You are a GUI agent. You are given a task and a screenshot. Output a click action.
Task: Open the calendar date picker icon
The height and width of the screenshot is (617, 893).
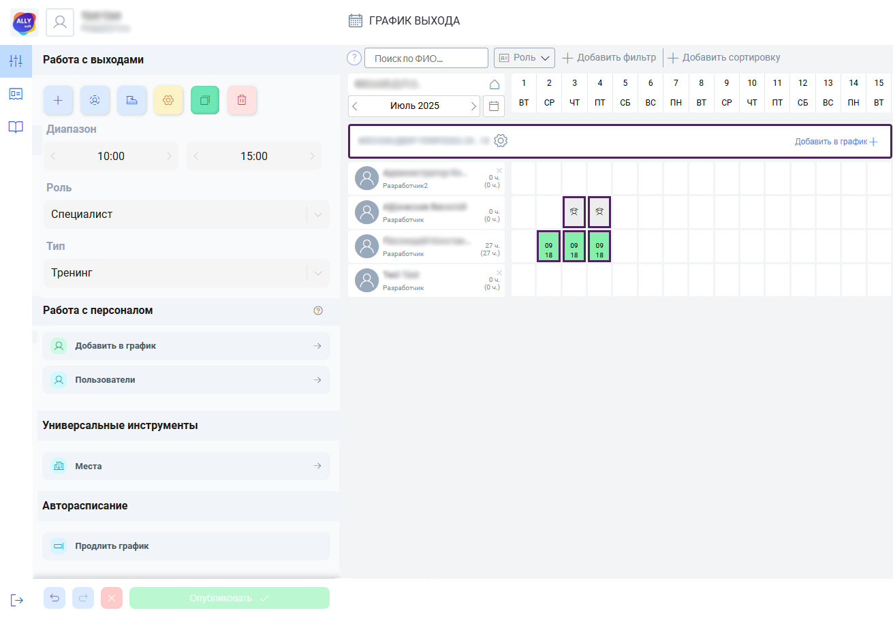494,106
